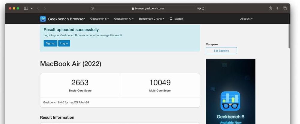Expand the Geekbench 6 menu

(100, 19)
